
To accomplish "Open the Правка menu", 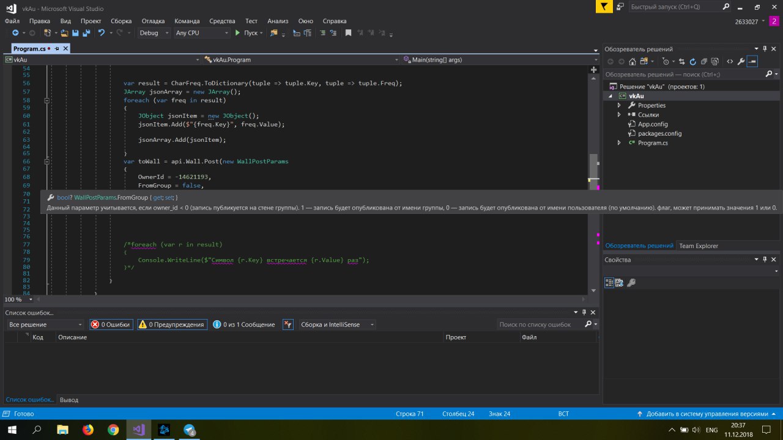I will (40, 21).
